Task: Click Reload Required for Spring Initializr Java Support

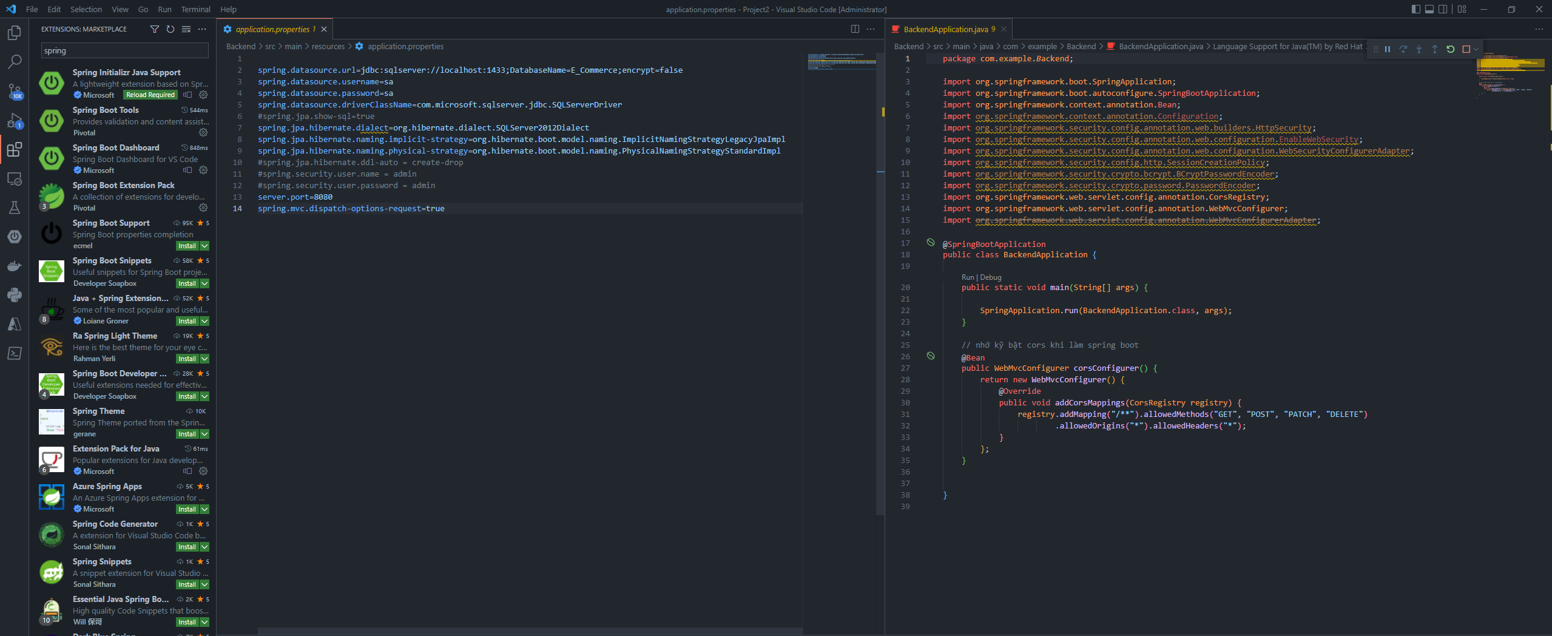Action: click(150, 95)
